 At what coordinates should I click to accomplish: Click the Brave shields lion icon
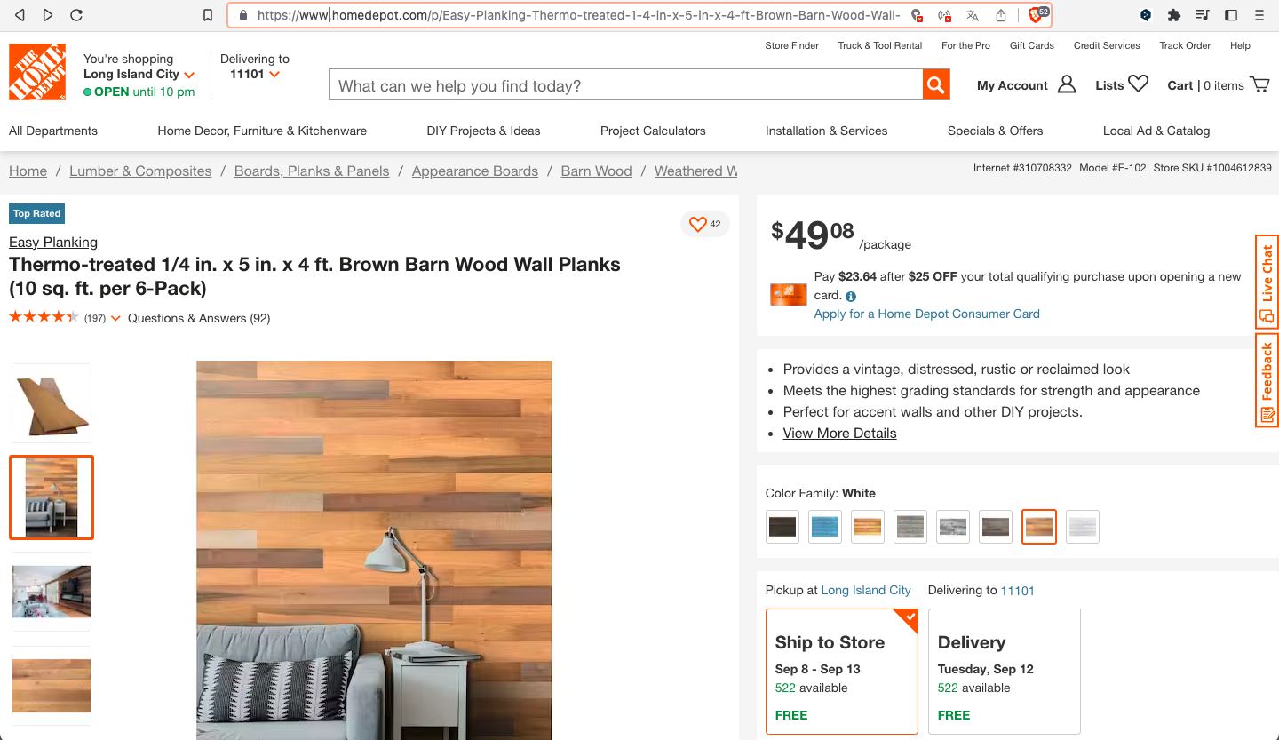pyautogui.click(x=1036, y=15)
